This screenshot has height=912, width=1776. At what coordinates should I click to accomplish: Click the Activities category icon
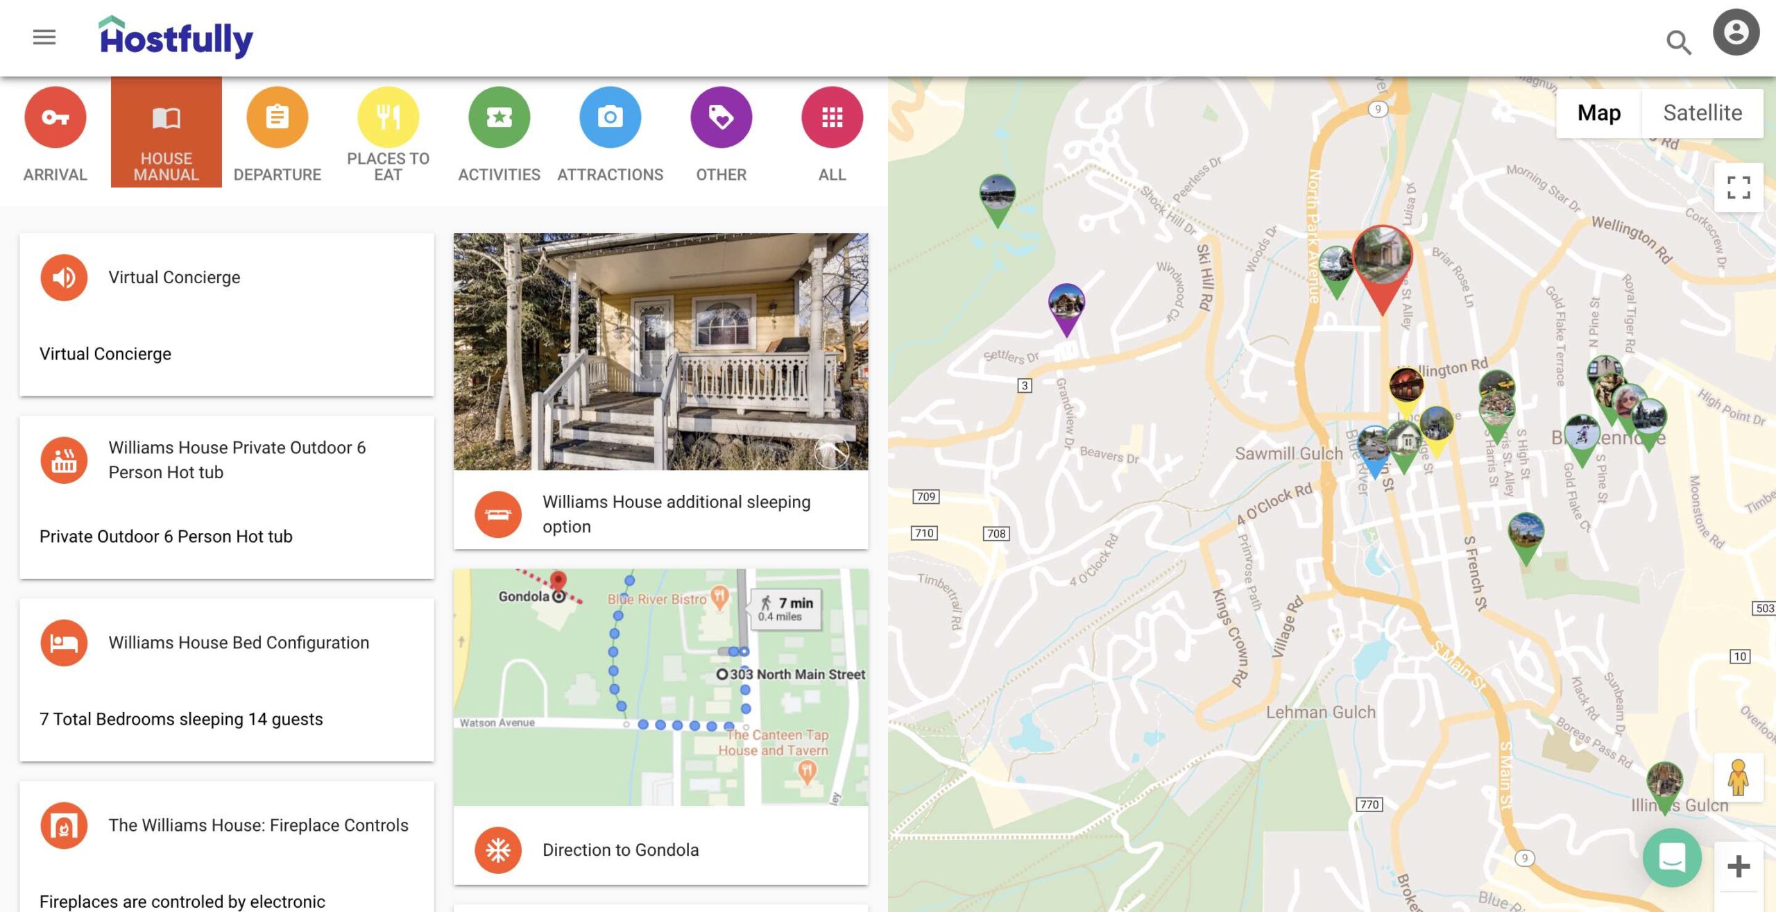point(499,117)
